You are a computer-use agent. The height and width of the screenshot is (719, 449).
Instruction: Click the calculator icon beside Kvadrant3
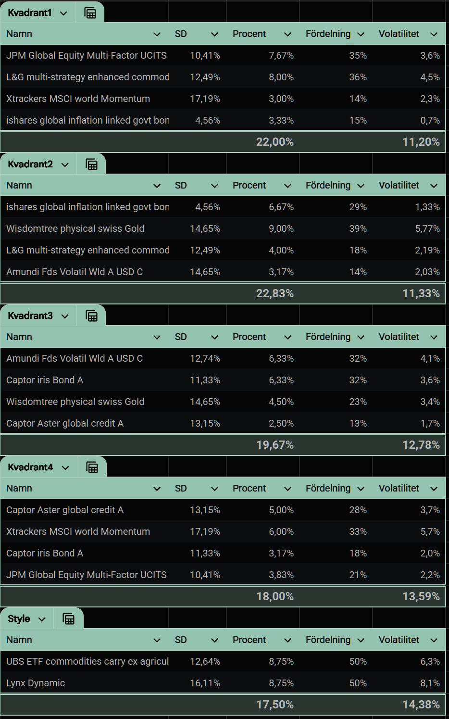coord(91,316)
